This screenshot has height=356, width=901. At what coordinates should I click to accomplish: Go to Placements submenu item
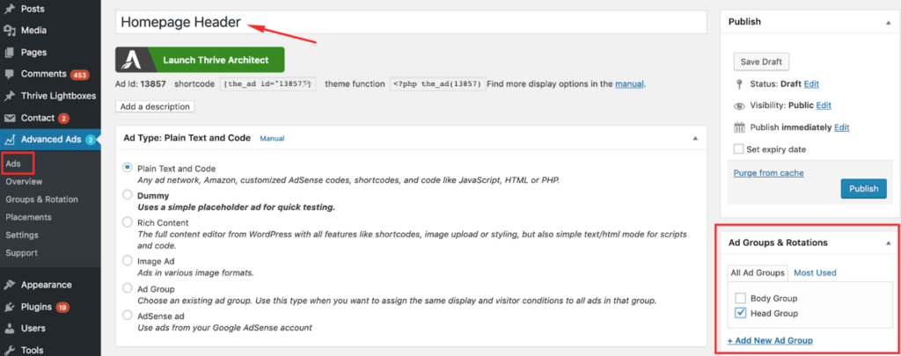pyautogui.click(x=29, y=217)
